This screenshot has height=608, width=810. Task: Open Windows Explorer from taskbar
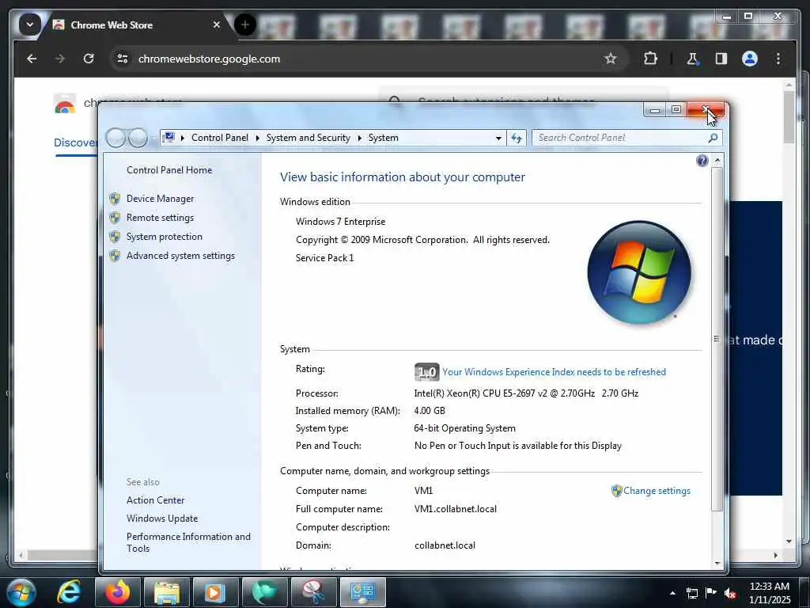tap(167, 592)
